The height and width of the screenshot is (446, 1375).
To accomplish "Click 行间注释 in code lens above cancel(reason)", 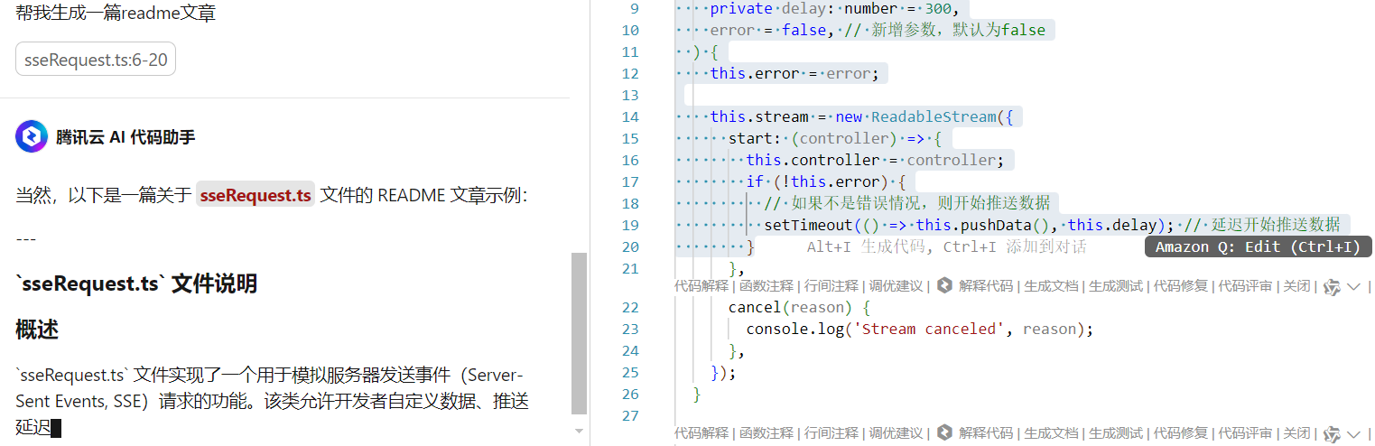I will click(x=832, y=286).
